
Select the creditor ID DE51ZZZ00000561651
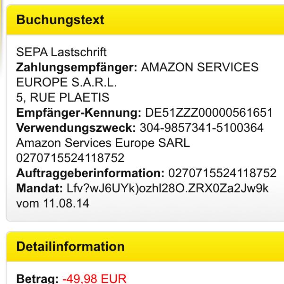click(x=209, y=113)
